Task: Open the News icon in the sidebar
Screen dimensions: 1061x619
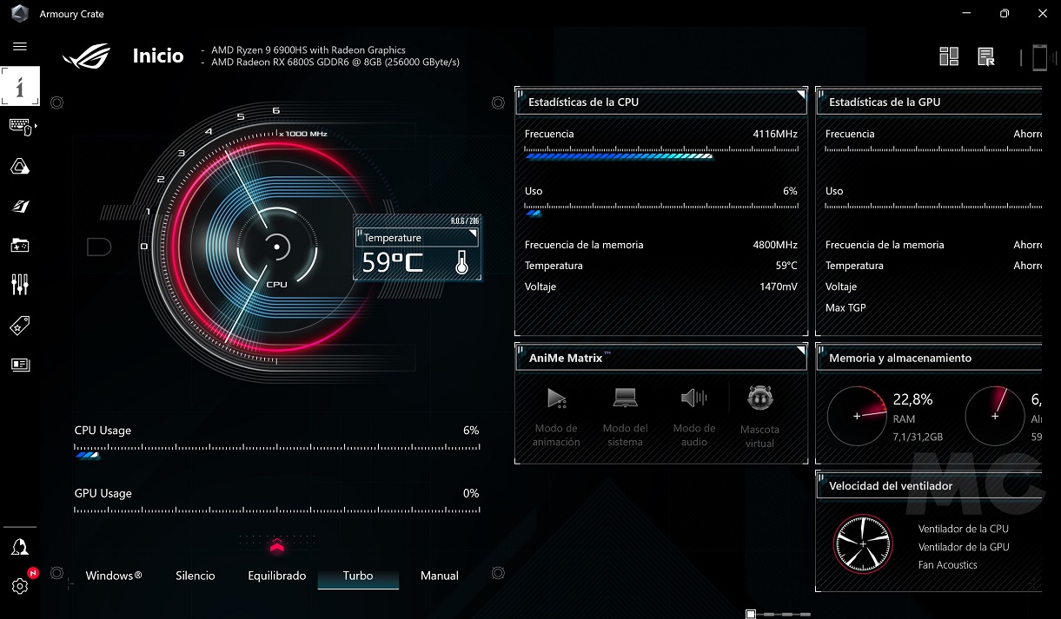Action: pyautogui.click(x=20, y=365)
